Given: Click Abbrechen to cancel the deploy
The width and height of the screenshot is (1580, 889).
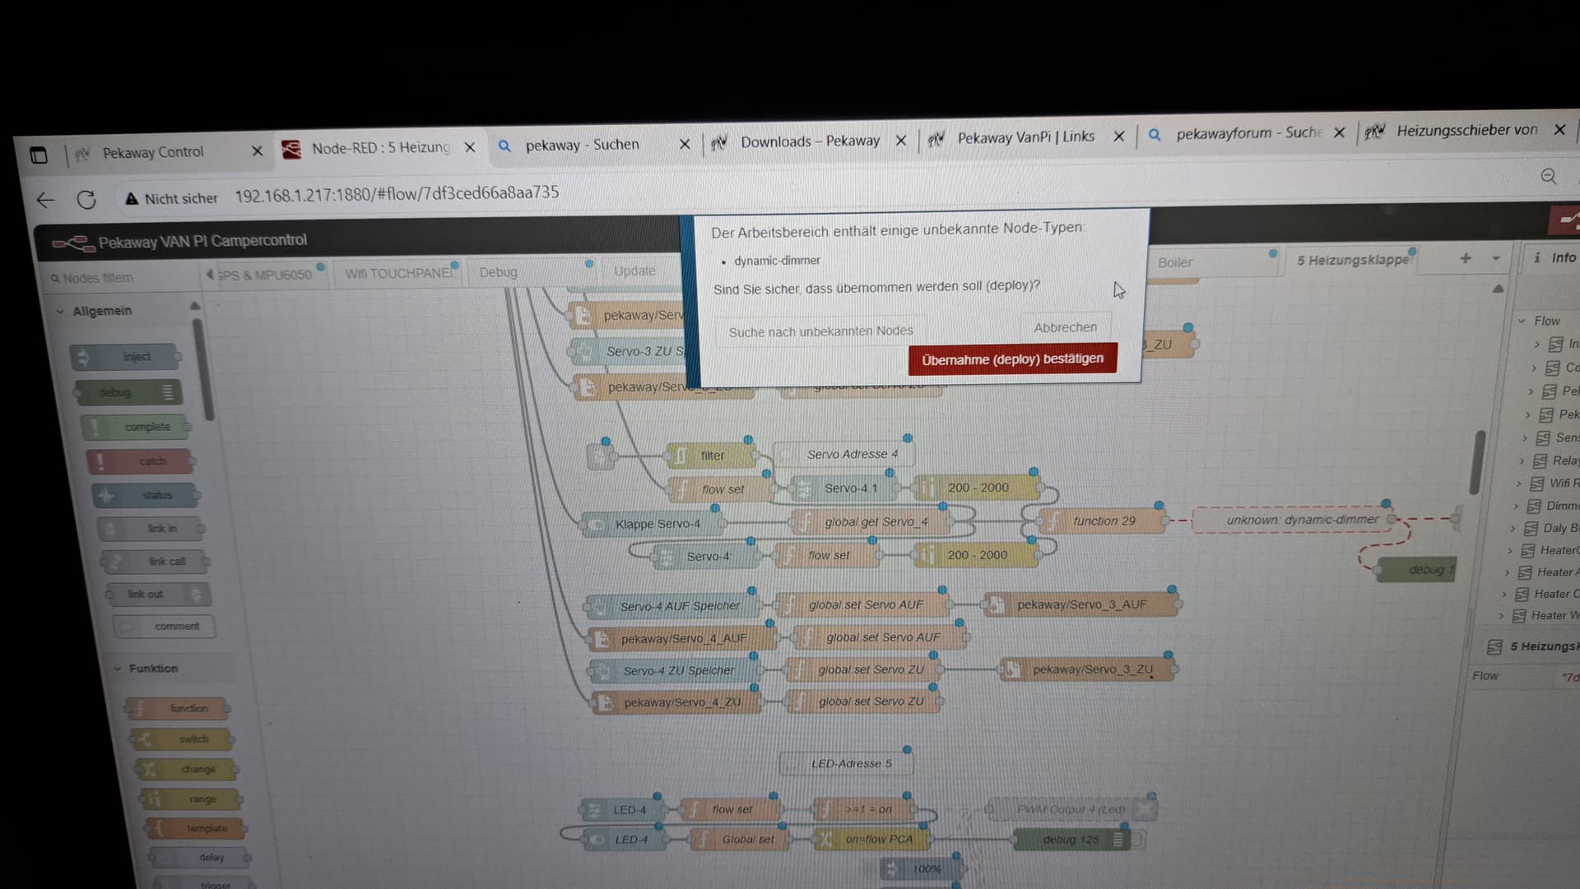Looking at the screenshot, I should click(1065, 327).
